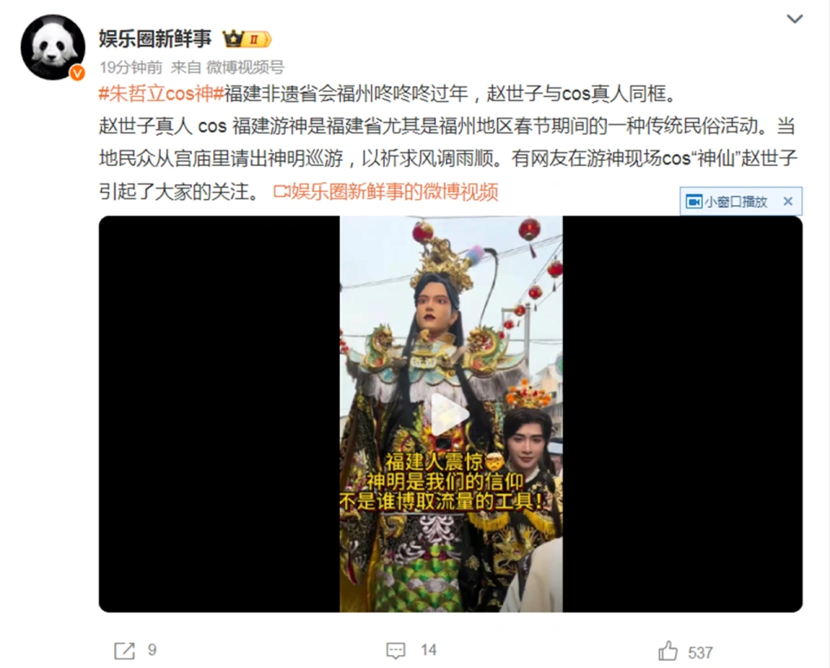
Task: Click the comment count 14
Action: [x=429, y=650]
